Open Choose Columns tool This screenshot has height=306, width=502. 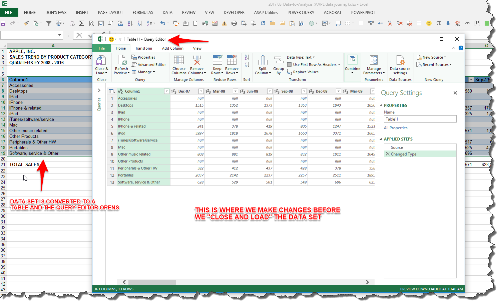[x=179, y=65]
